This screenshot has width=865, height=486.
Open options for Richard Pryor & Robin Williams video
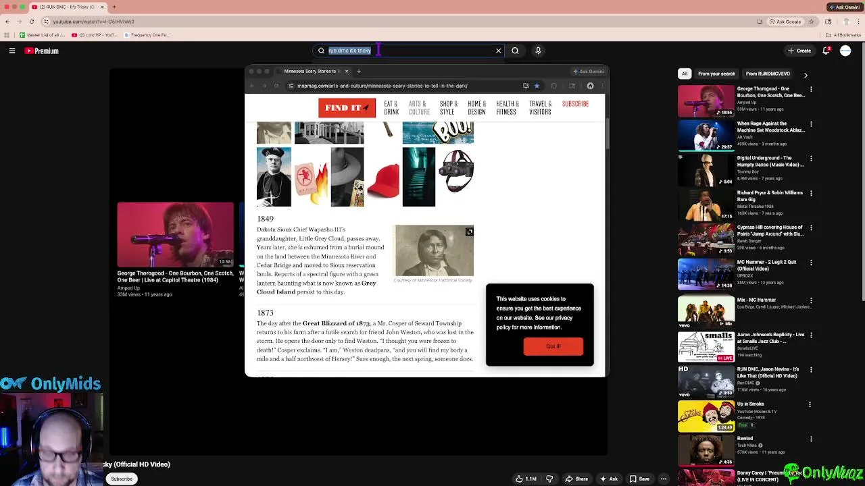[x=811, y=193]
